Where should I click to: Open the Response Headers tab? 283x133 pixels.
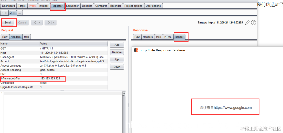[x=148, y=37]
